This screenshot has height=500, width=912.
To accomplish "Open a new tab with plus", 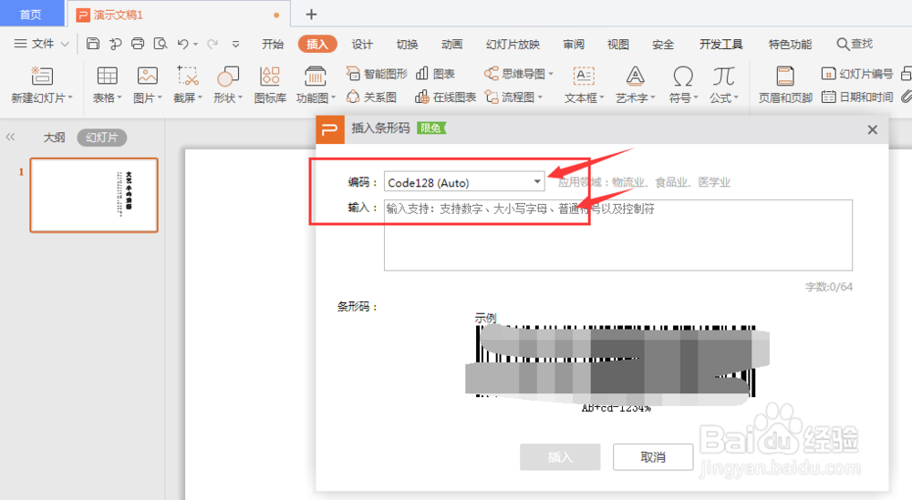I will 311,14.
